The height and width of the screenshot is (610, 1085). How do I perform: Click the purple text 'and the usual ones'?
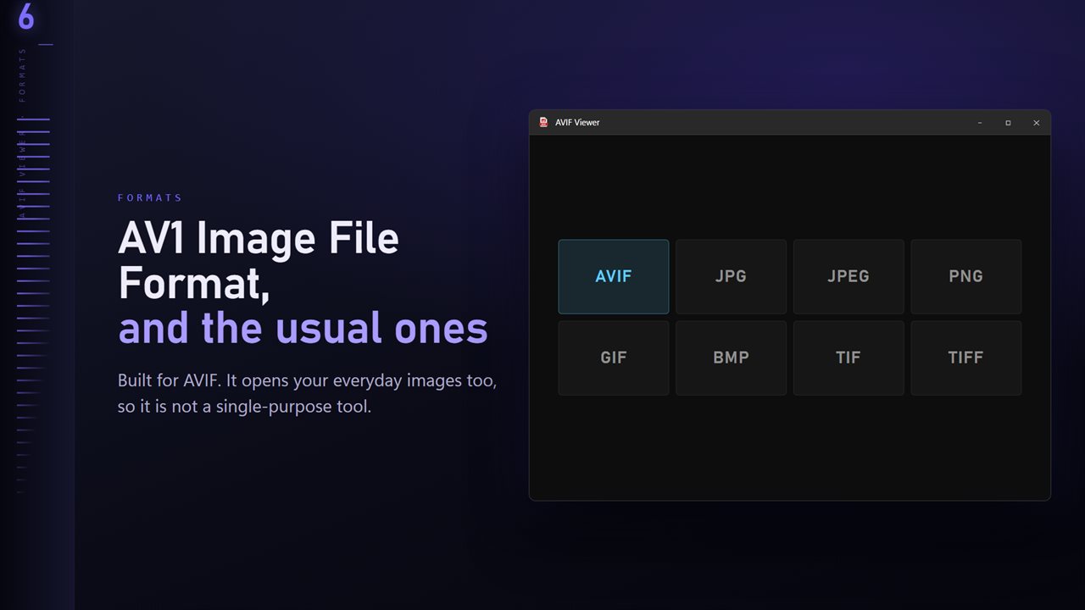pyautogui.click(x=303, y=328)
